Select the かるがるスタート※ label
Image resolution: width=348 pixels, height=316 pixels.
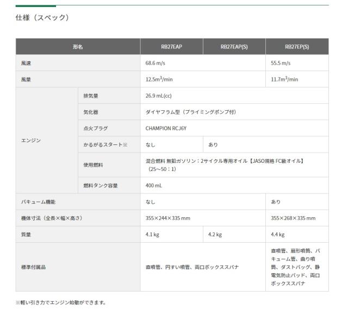click(105, 145)
